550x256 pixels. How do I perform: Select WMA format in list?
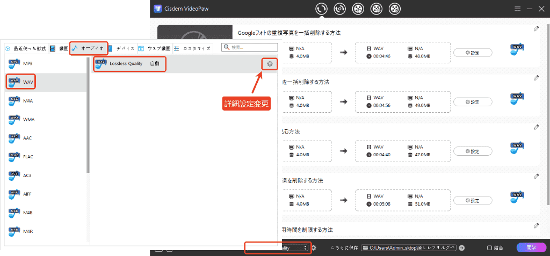(x=46, y=119)
